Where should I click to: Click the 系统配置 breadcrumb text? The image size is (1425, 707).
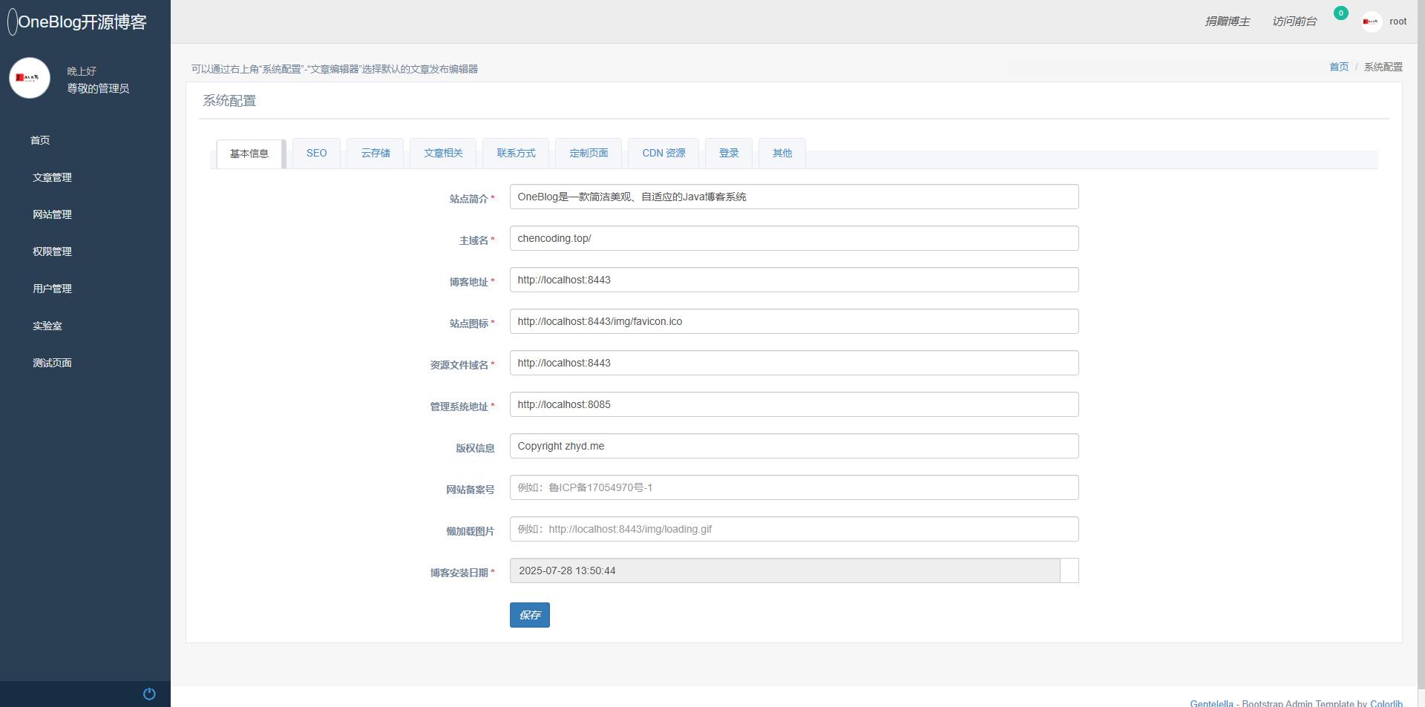point(1383,67)
